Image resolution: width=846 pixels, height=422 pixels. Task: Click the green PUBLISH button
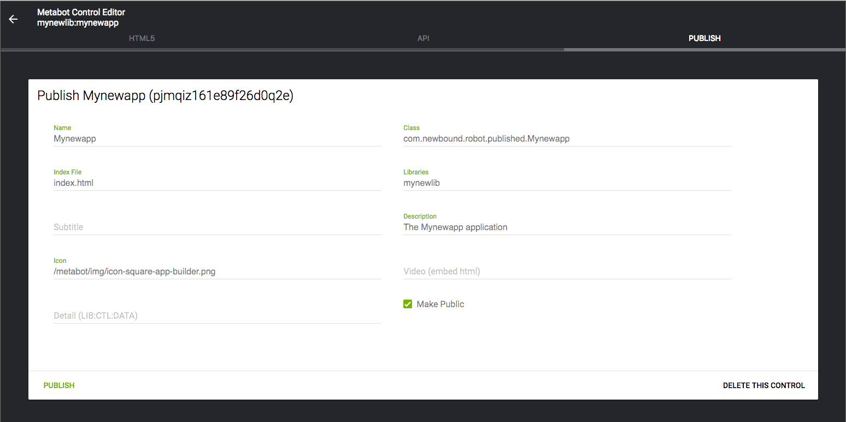point(59,385)
